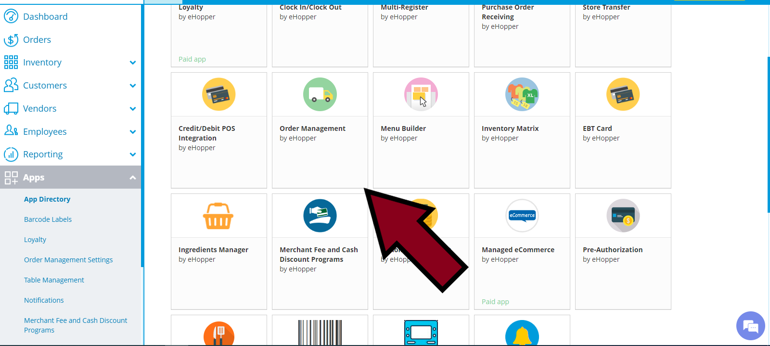The image size is (770, 346).
Task: Click the Pre-Authorization card icon
Action: point(623,216)
